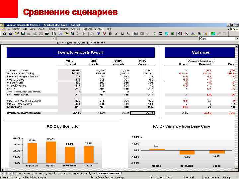Open the View menu

click(x=32, y=29)
